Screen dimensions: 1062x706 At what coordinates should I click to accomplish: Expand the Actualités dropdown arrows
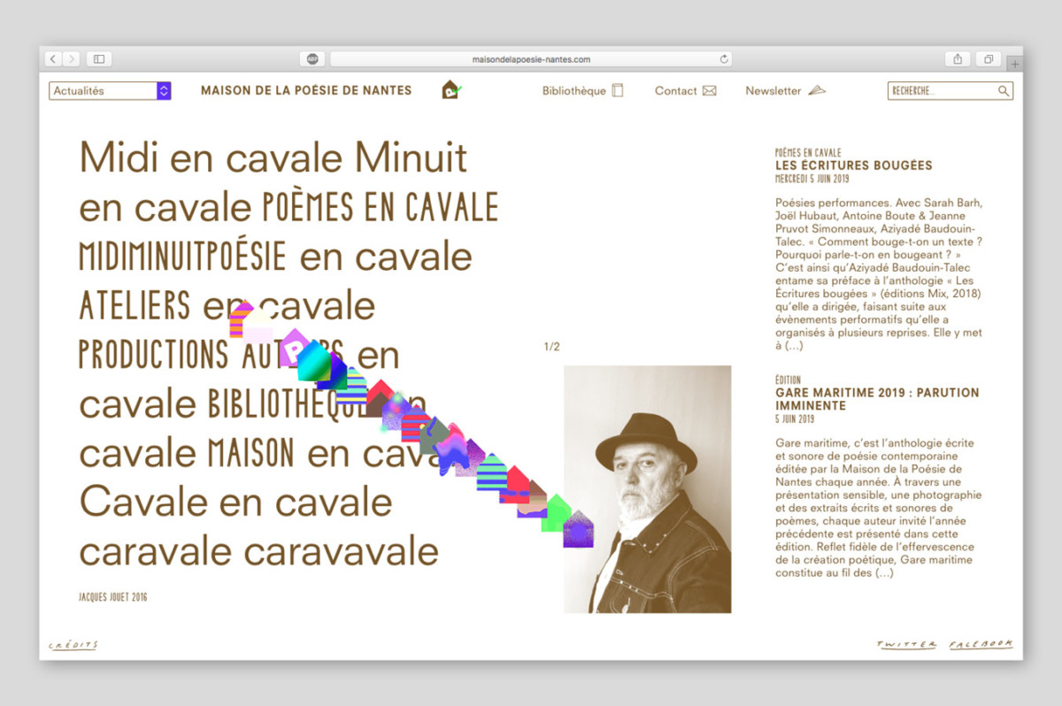tap(164, 91)
